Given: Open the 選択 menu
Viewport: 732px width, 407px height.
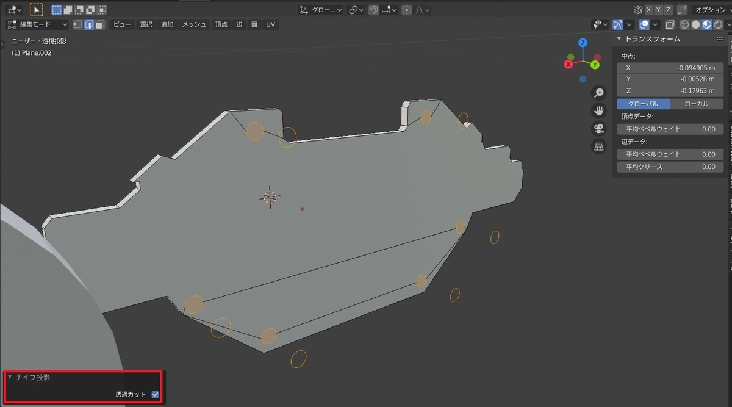Looking at the screenshot, I should [146, 24].
